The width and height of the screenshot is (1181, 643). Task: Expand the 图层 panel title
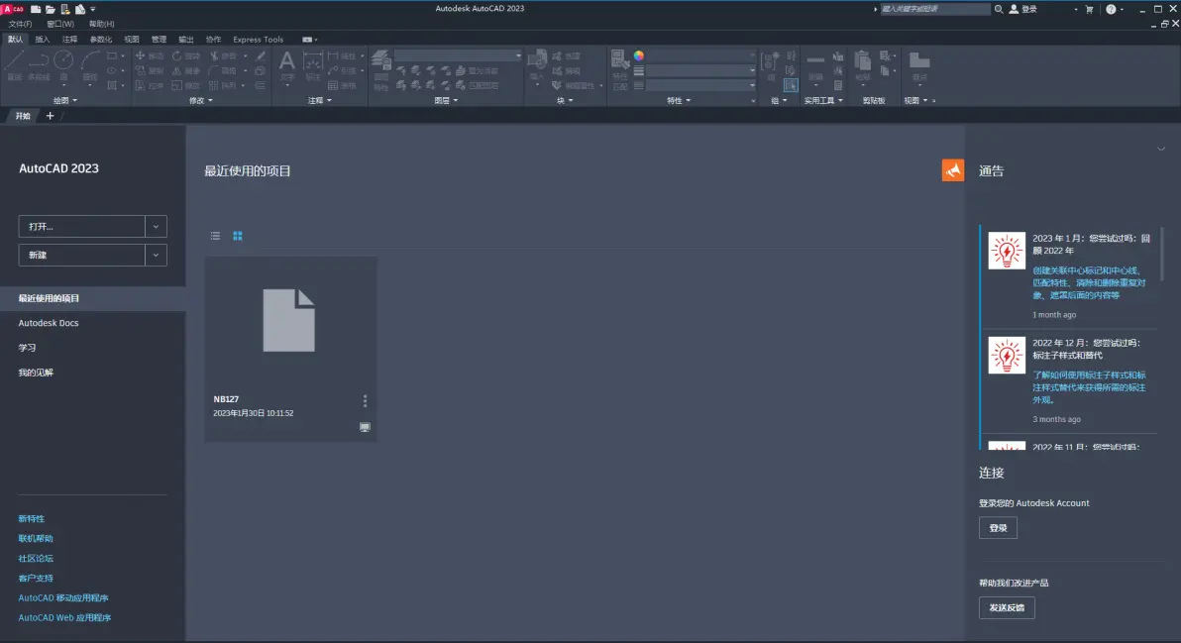(x=446, y=100)
